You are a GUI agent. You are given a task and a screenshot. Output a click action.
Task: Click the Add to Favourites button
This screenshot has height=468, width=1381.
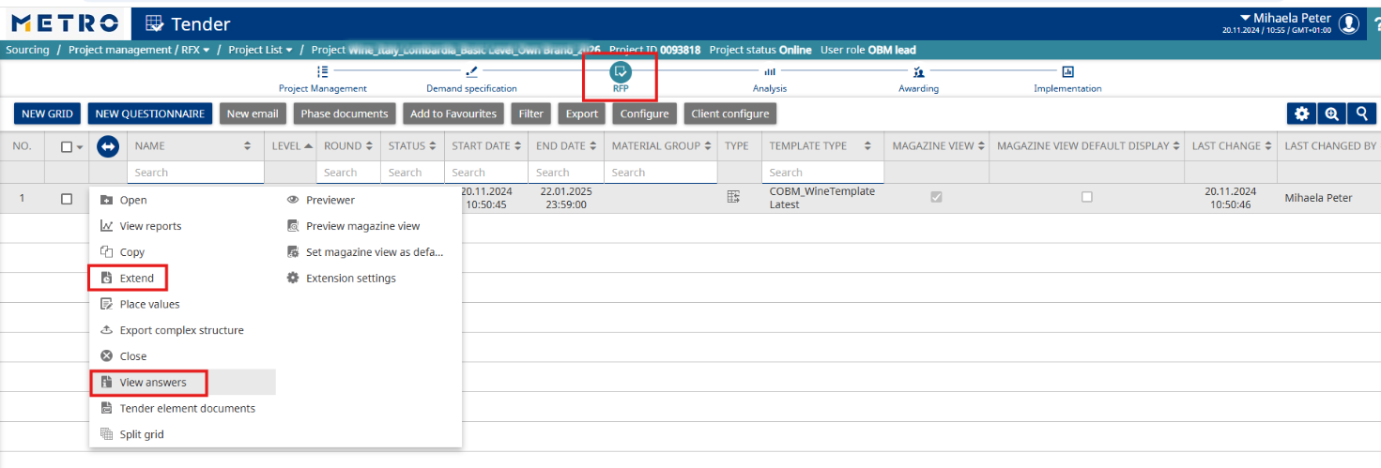(453, 113)
